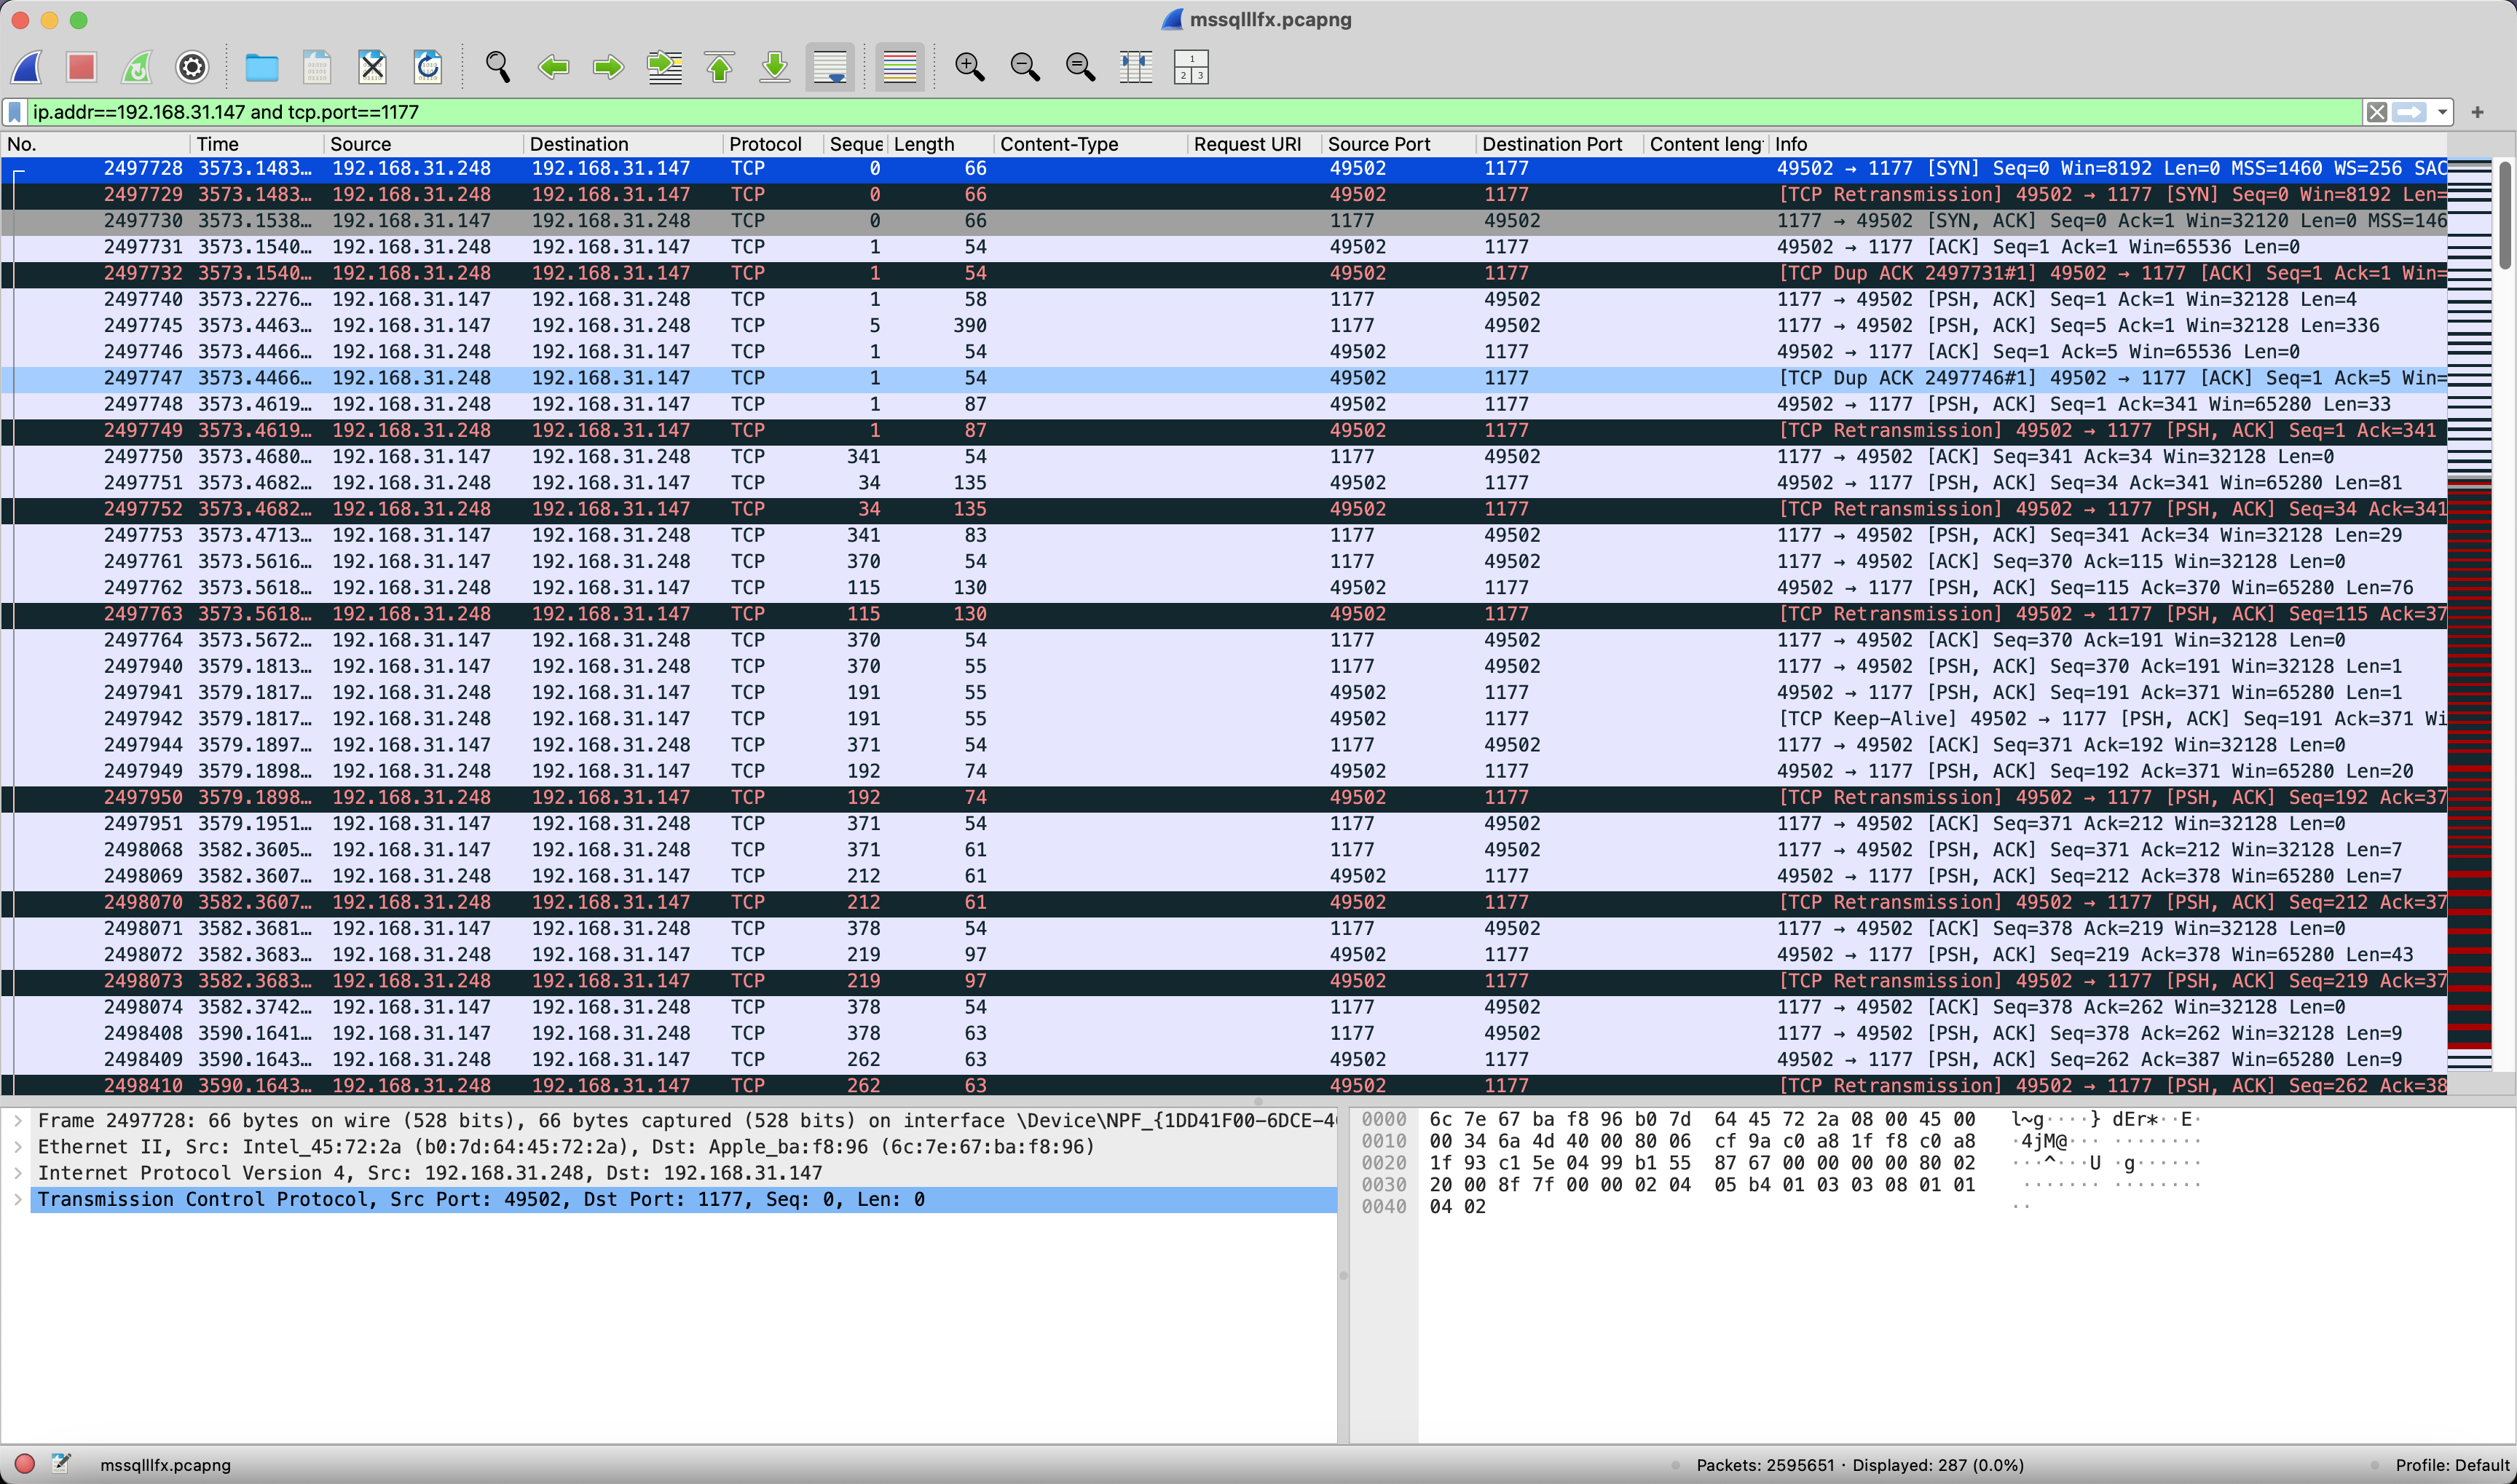Sort by Length column header

point(940,144)
